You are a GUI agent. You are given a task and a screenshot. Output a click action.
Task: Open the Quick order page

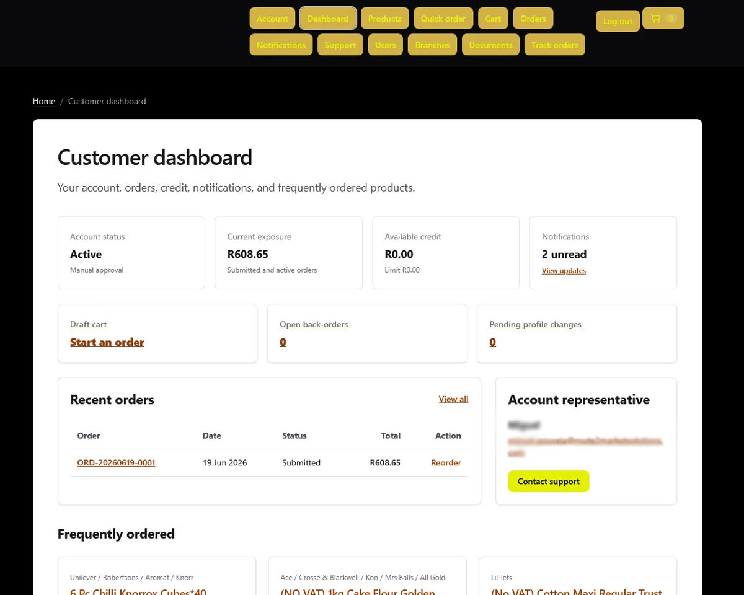[x=443, y=19]
